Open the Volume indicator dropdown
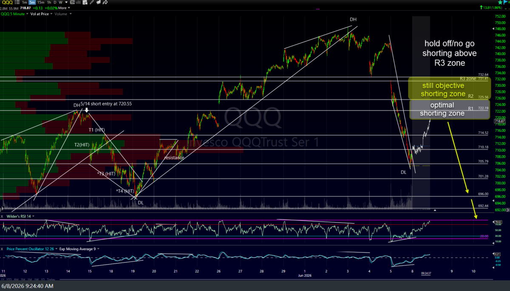Viewport: 510px width, 291px height. (x=71, y=14)
